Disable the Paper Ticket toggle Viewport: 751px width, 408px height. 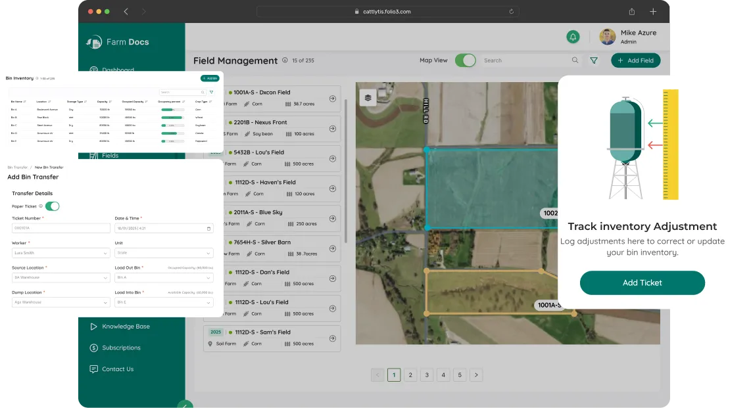(x=52, y=206)
